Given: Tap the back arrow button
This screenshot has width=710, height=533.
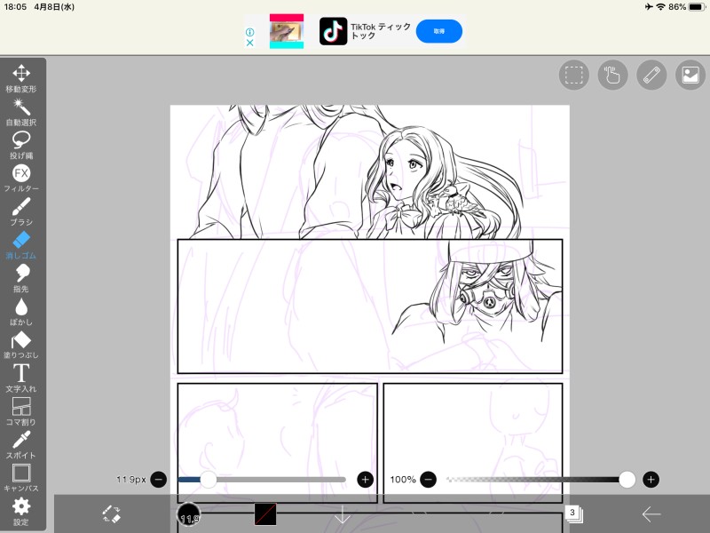Looking at the screenshot, I should coord(651,514).
